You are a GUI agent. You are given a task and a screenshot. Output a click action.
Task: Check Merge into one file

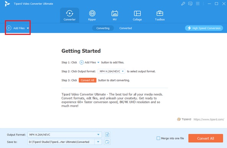pyautogui.click(x=158, y=138)
